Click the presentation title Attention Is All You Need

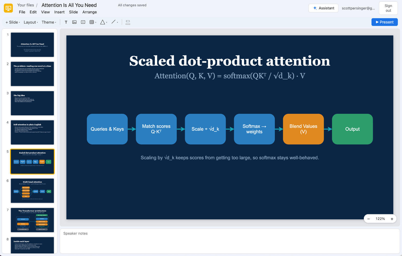[x=69, y=5]
